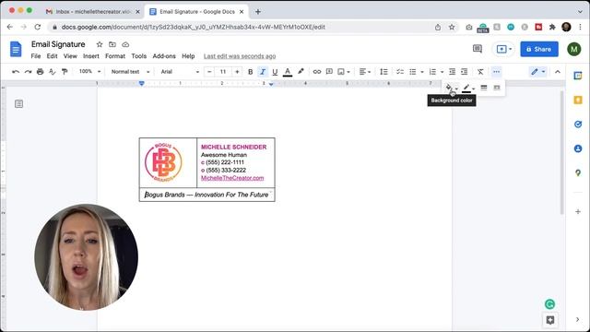Activate the paint format tool
590x332 pixels.
point(65,72)
